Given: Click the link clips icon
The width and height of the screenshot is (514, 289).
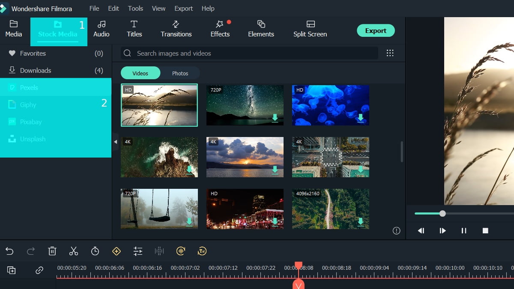Looking at the screenshot, I should click(x=39, y=270).
